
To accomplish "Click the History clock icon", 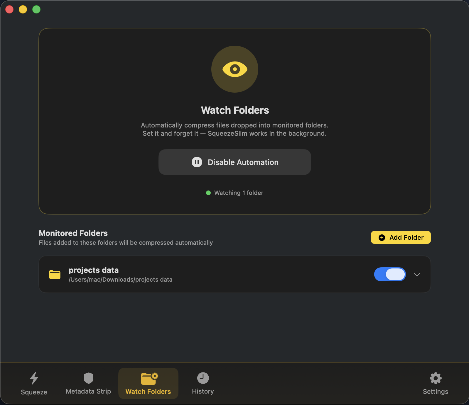I will click(203, 378).
